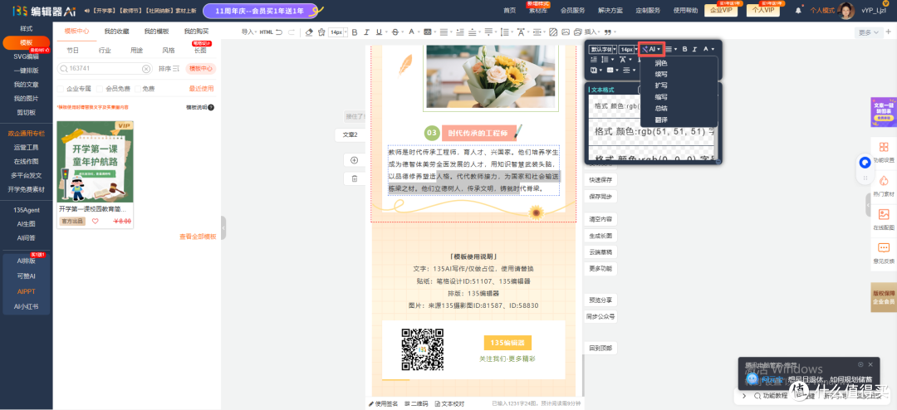Click the trash delete button beside the article
The height and width of the screenshot is (410, 897).
tap(354, 178)
